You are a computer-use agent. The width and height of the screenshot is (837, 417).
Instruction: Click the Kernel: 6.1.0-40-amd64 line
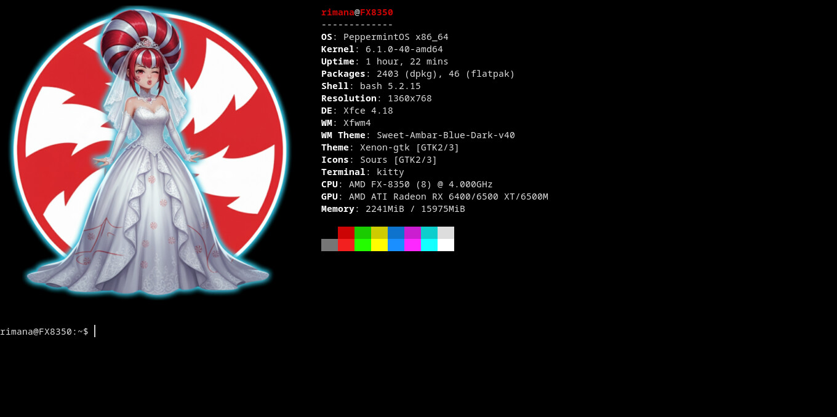coord(382,49)
